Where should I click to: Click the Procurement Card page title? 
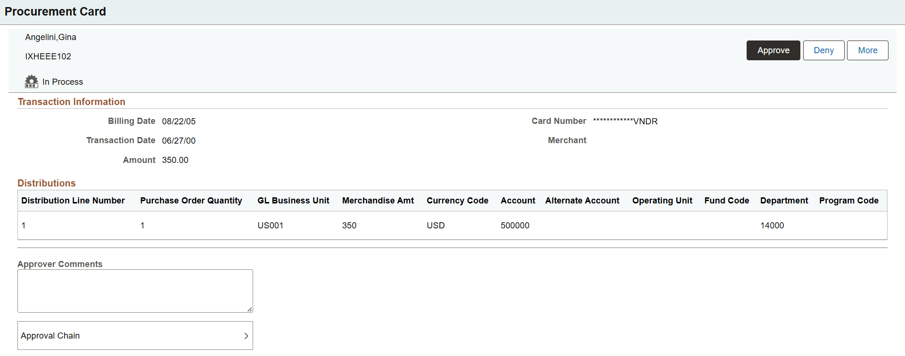click(x=55, y=11)
